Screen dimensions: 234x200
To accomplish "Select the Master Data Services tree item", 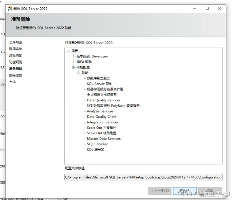I will 104,139.
